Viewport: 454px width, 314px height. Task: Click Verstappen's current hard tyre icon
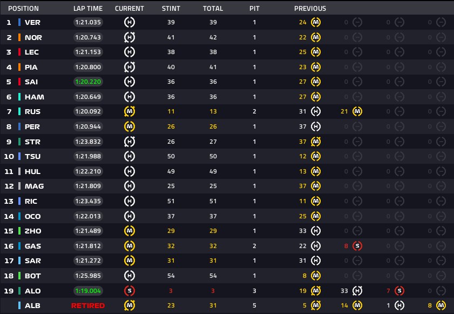(130, 22)
